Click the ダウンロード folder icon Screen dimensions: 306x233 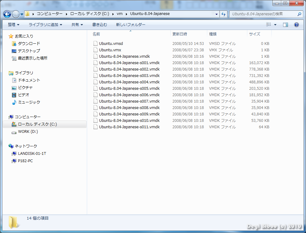(x=14, y=43)
